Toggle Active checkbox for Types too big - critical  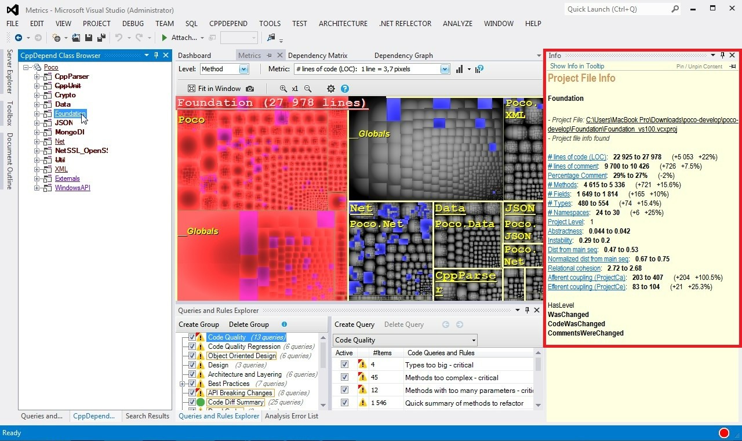[x=344, y=365]
